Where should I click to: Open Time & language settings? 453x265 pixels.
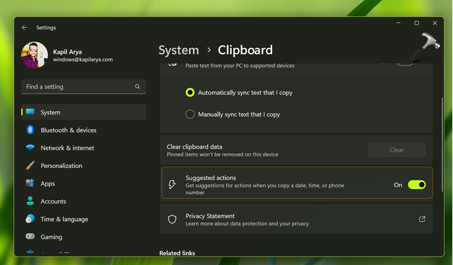click(64, 219)
